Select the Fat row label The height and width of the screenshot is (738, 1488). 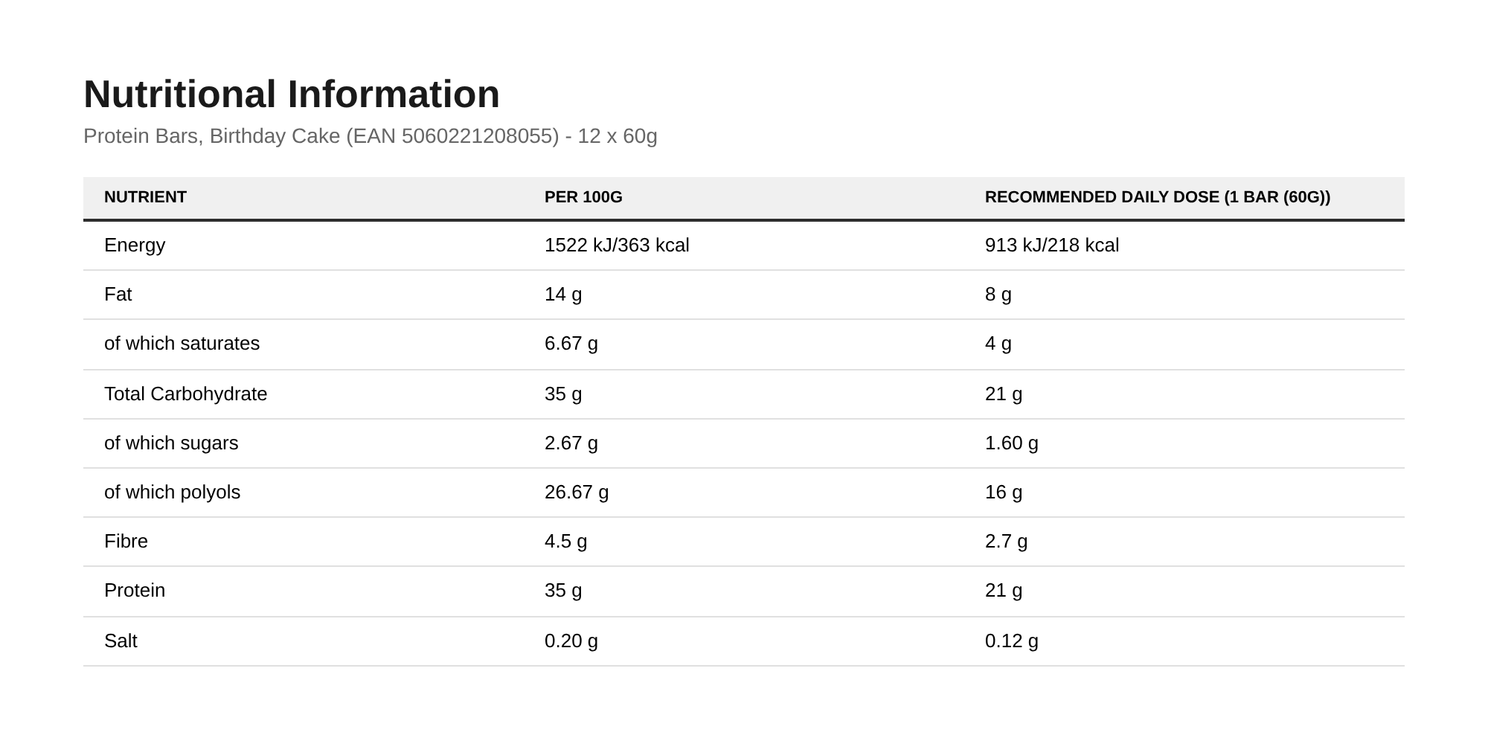pos(118,295)
